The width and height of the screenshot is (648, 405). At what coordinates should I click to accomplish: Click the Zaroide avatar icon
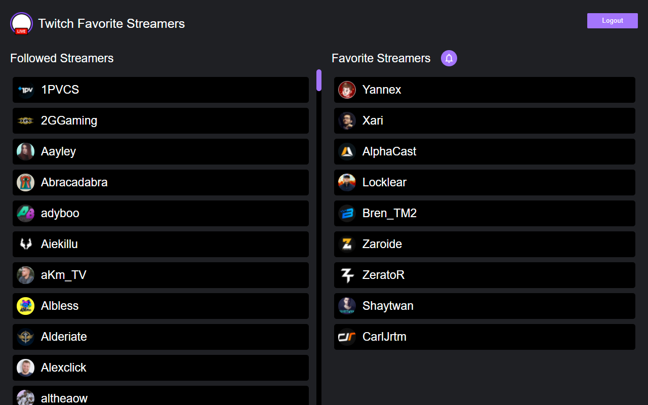(347, 244)
